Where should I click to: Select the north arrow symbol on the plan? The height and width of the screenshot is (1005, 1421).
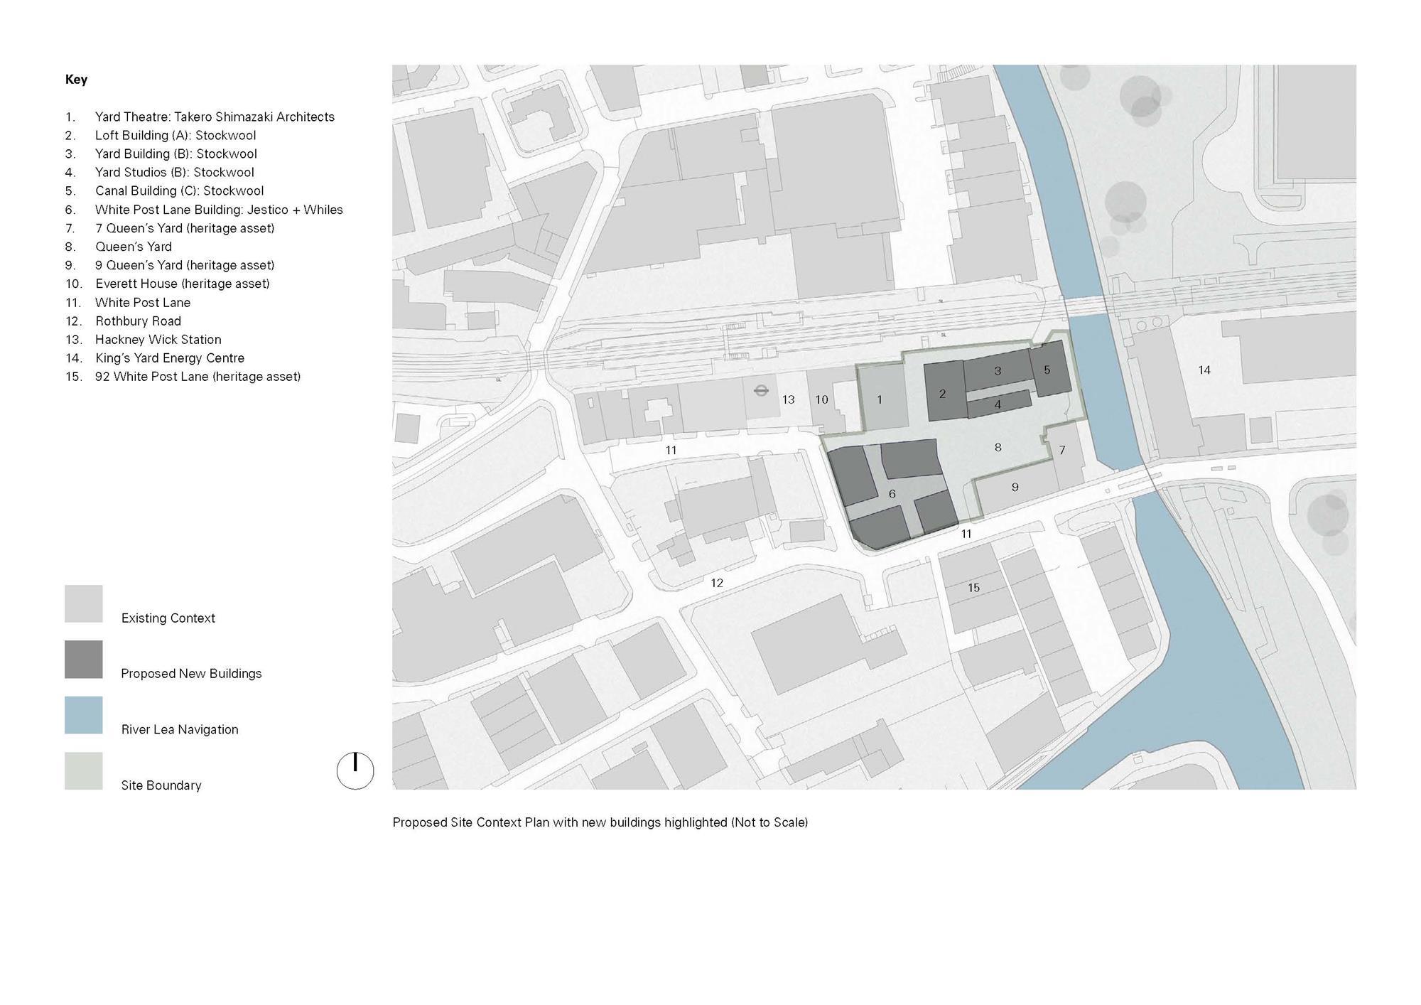(x=354, y=769)
